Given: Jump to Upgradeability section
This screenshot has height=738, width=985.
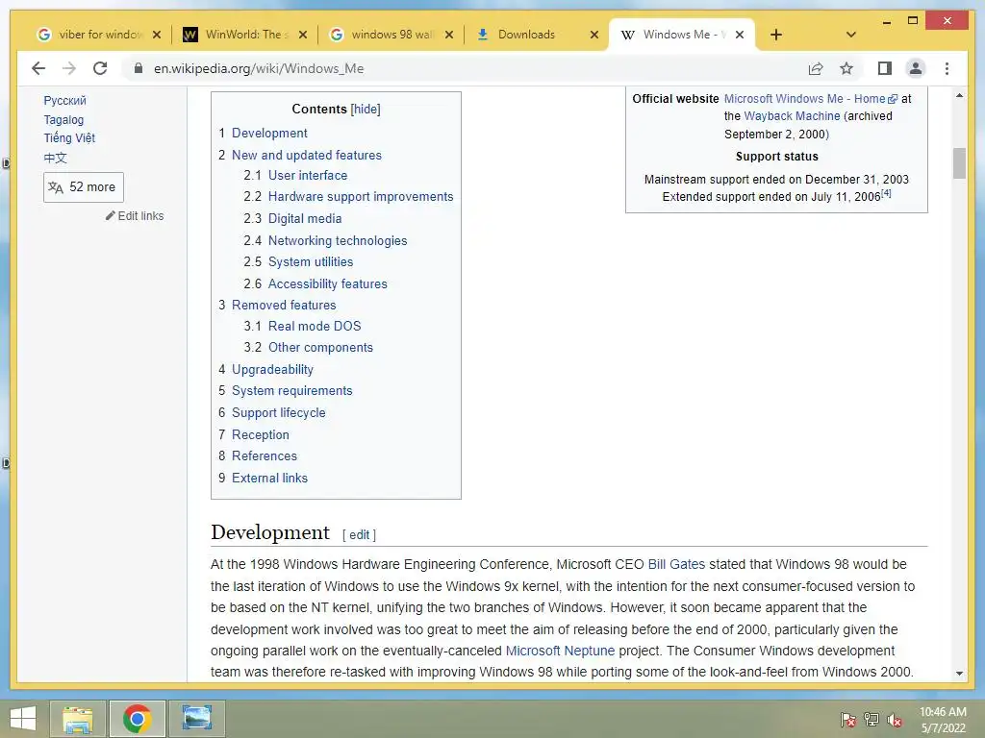Looking at the screenshot, I should [x=272, y=370].
